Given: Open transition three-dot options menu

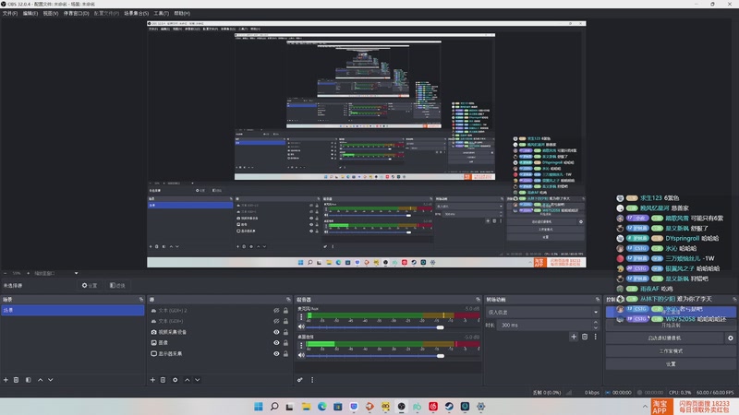Looking at the screenshot, I should 595,337.
